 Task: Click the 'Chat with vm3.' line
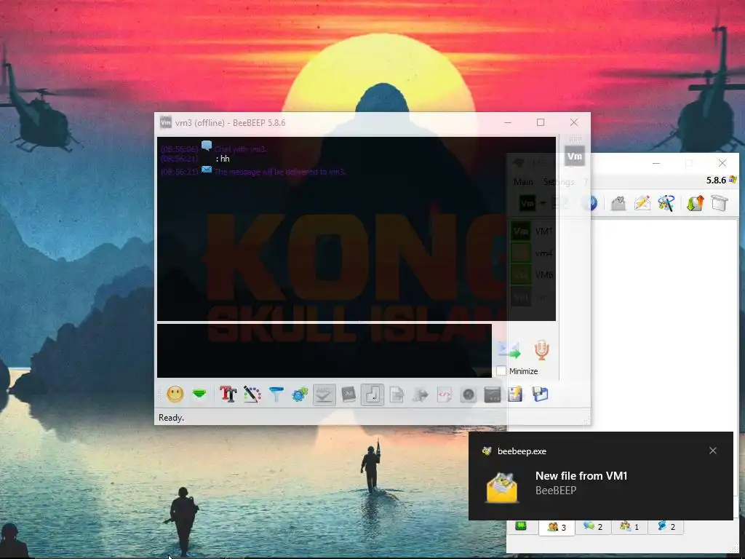pos(240,148)
